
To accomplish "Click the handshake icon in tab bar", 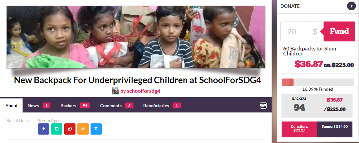I will (263, 105).
